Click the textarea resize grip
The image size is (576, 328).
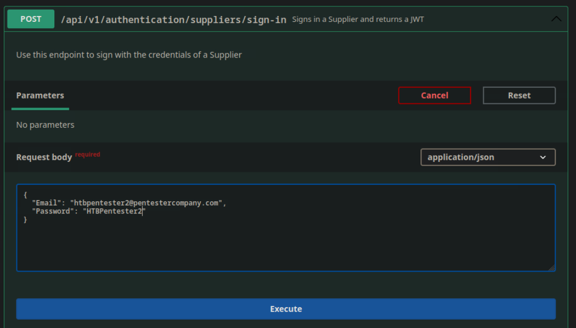point(551,268)
